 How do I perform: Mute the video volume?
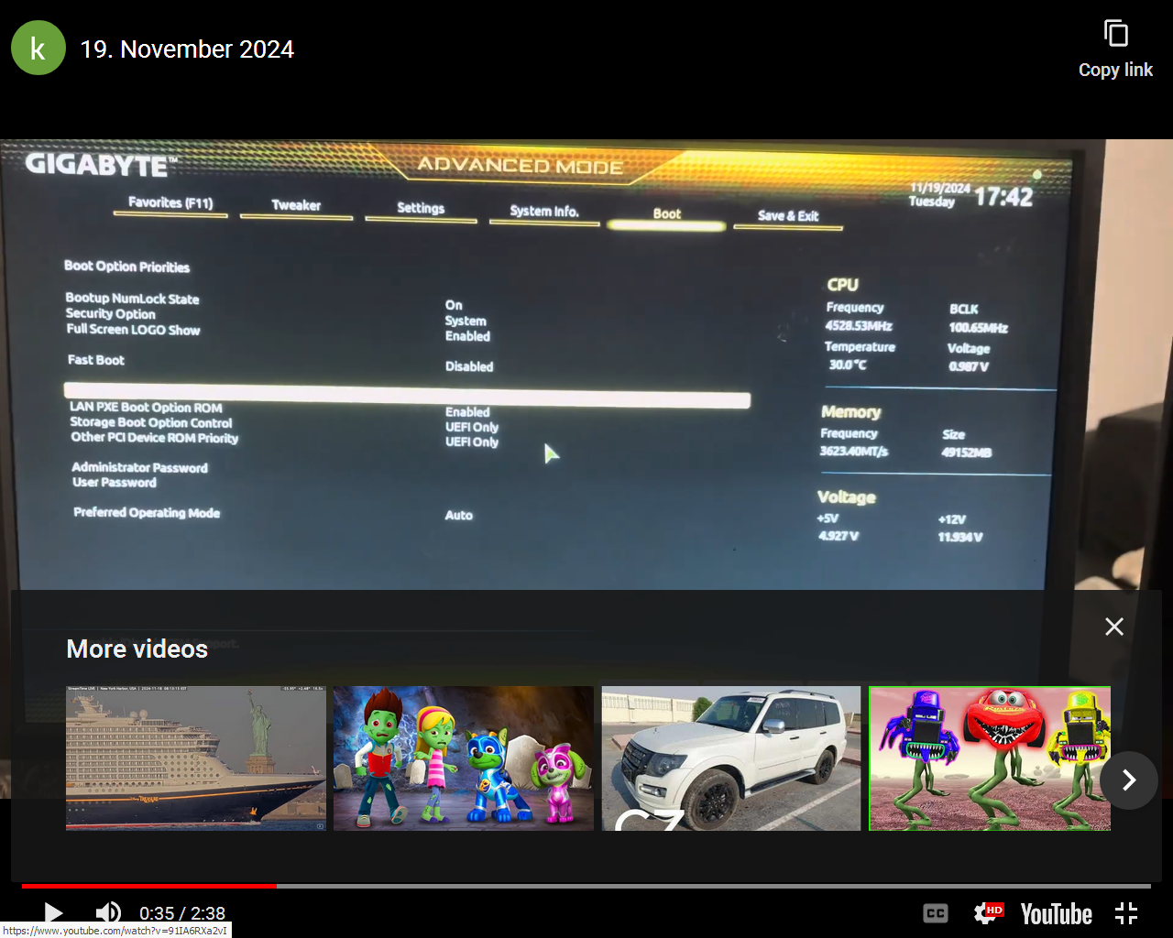coord(108,912)
